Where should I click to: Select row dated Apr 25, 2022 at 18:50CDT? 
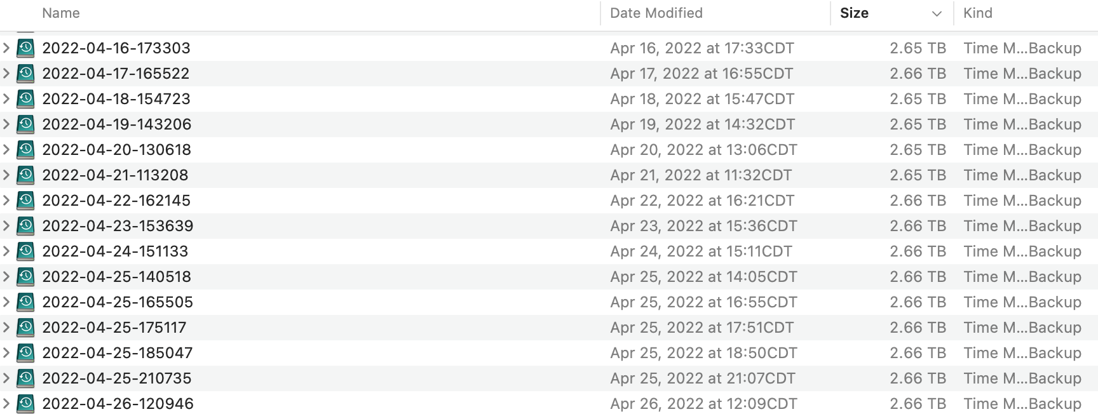[x=703, y=353]
